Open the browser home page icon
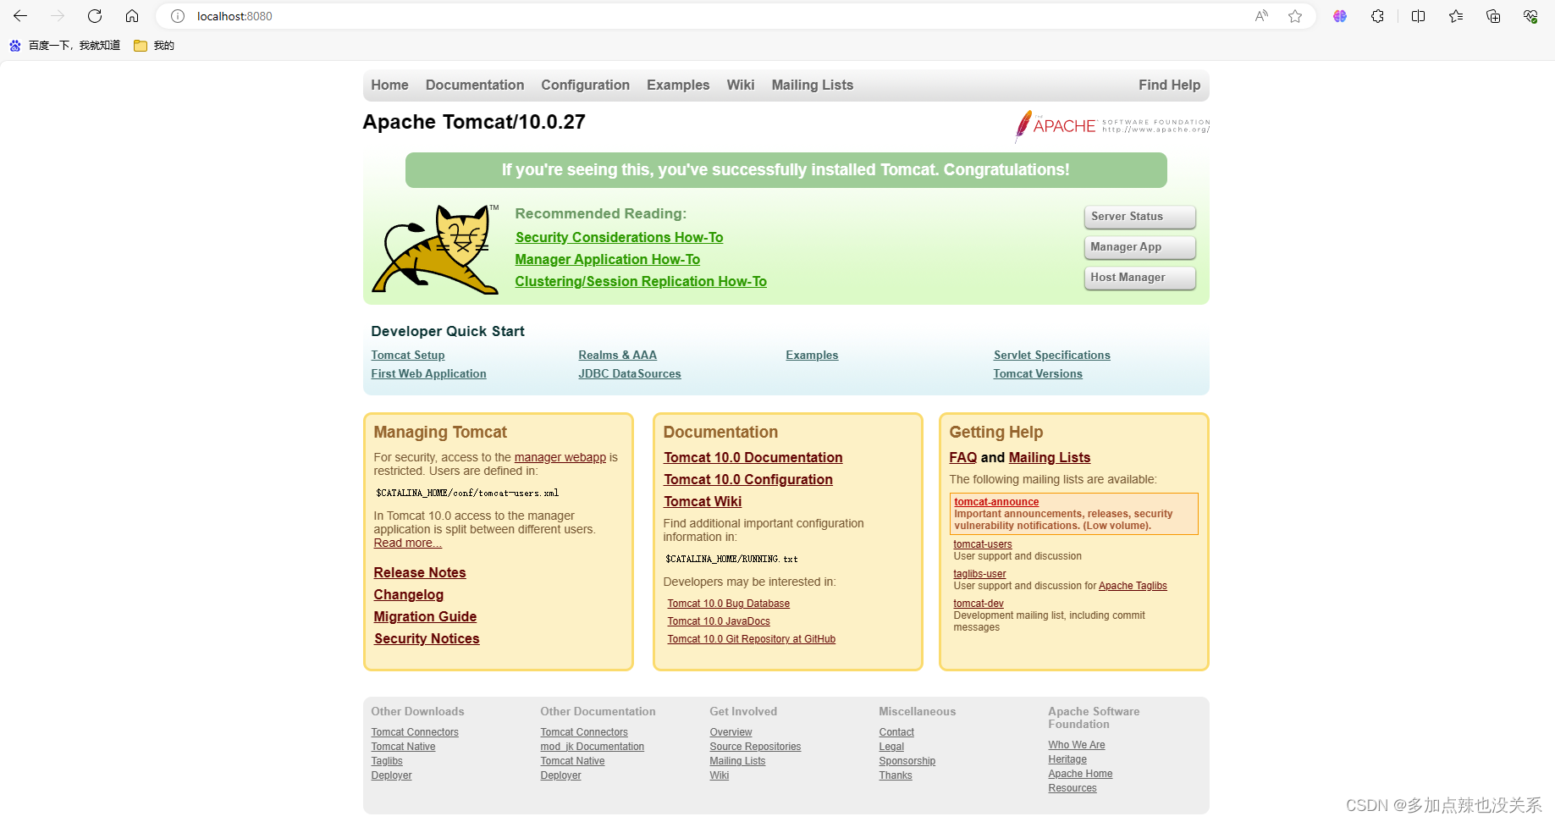Image resolution: width=1555 pixels, height=822 pixels. click(132, 16)
